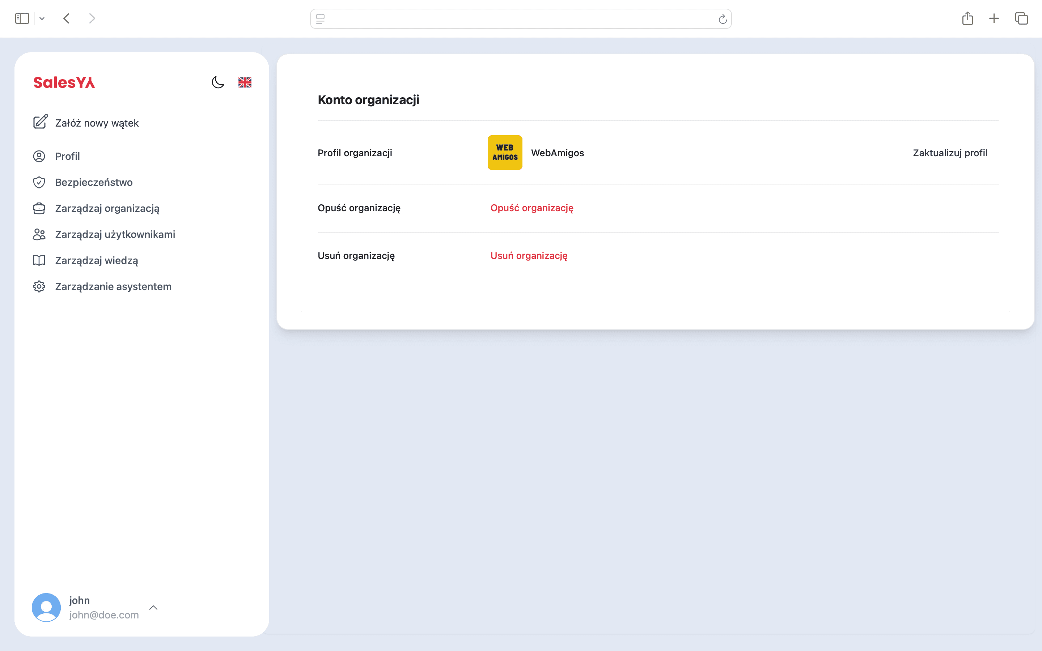1042x651 pixels.
Task: Toggle the browser sidebar panel icon
Action: coord(22,18)
